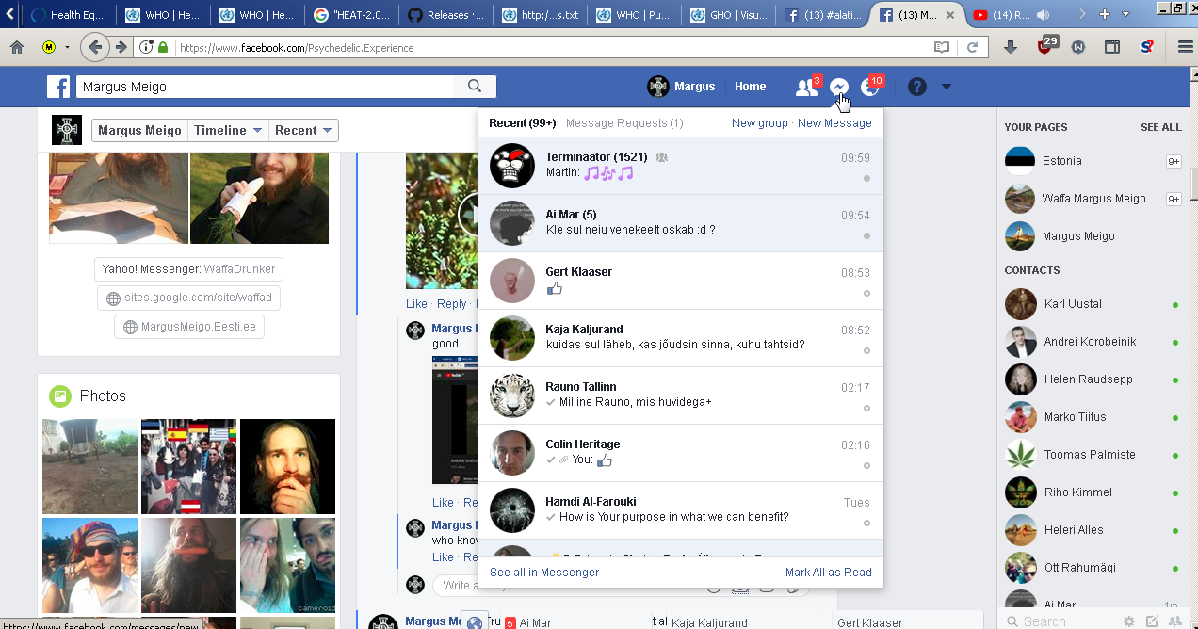
Task: Open a new tab with plus button
Action: click(x=1105, y=14)
